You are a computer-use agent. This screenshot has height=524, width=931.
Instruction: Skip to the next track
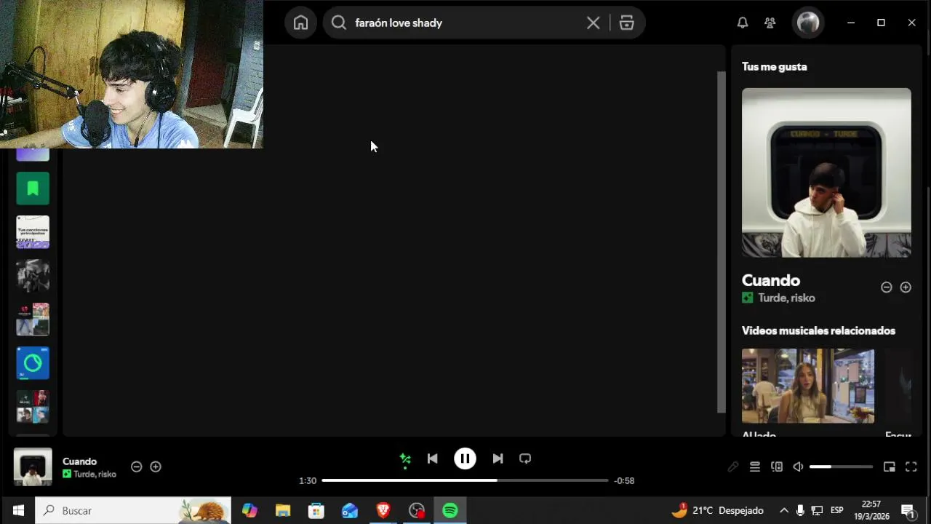498,458
